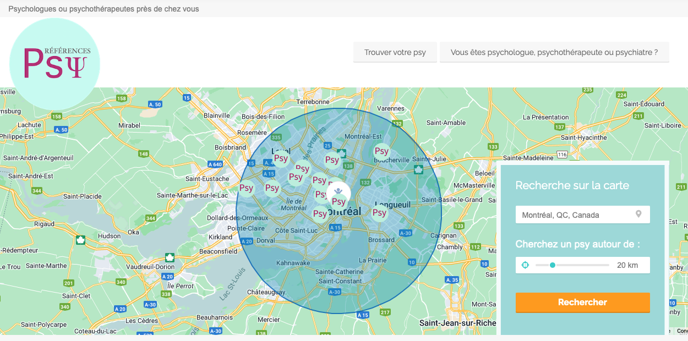Click the Saint-Hyacinthe map label
Viewport: 688px width, 341px height.
click(x=584, y=137)
